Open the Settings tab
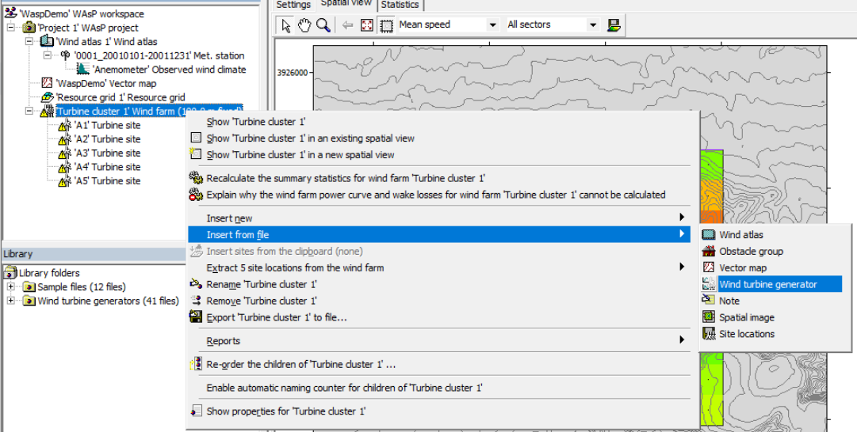 (x=293, y=5)
